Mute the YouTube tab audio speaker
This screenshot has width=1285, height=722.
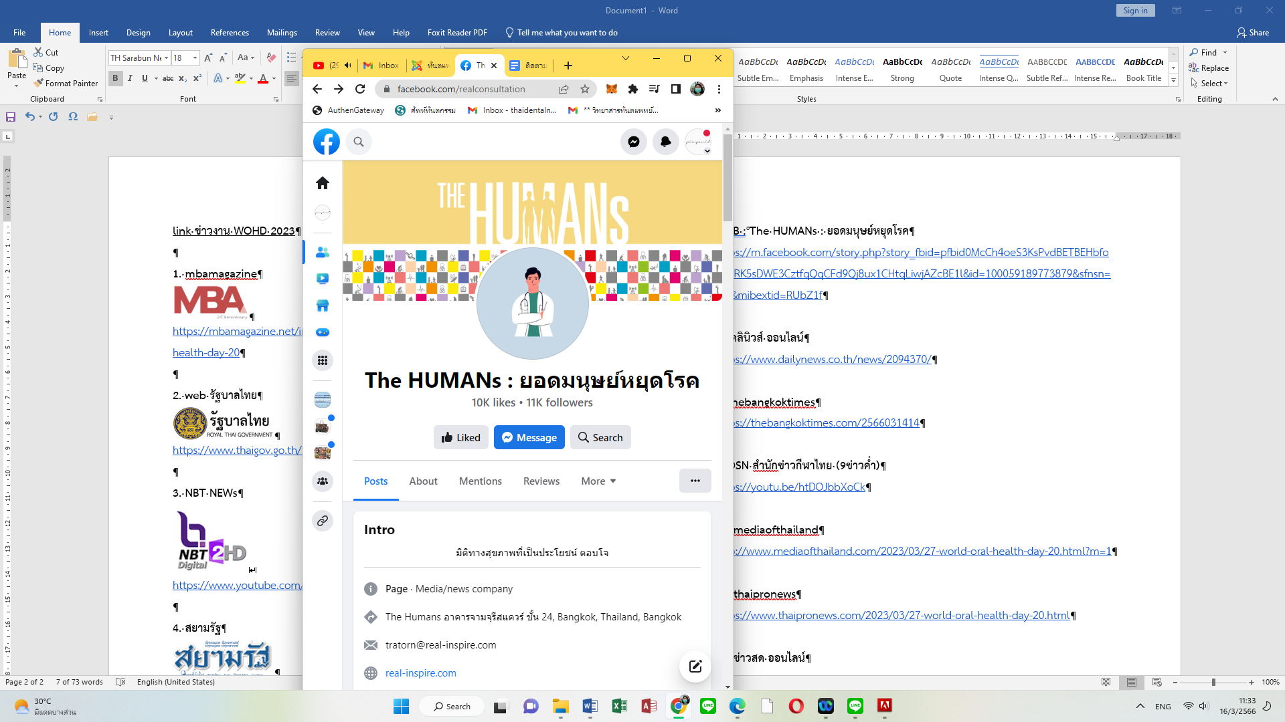(348, 65)
